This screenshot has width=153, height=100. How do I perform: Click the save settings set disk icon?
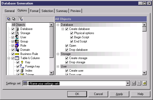(134, 83)
